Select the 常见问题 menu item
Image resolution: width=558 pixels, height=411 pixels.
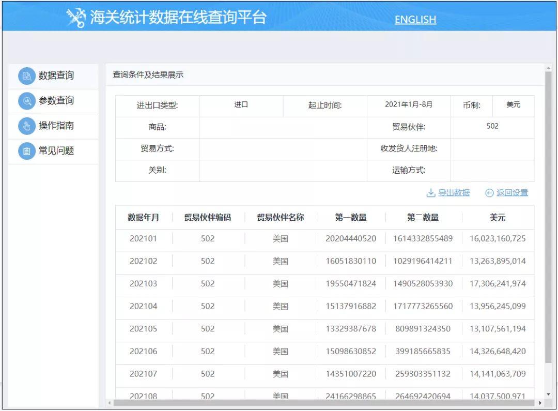(x=56, y=151)
